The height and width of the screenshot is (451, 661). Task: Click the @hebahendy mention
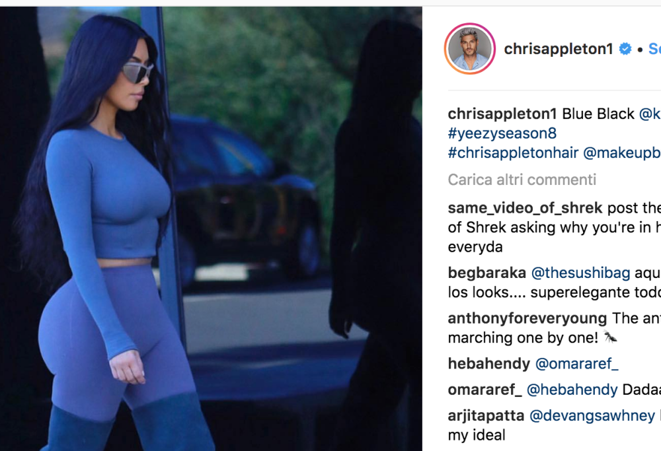coord(572,390)
